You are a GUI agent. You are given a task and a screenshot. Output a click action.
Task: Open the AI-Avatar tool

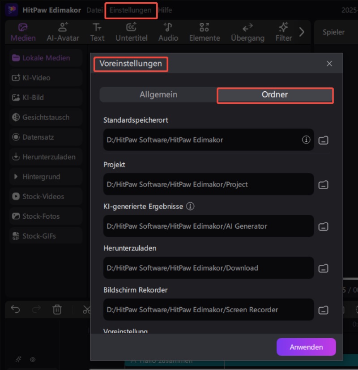pyautogui.click(x=63, y=32)
